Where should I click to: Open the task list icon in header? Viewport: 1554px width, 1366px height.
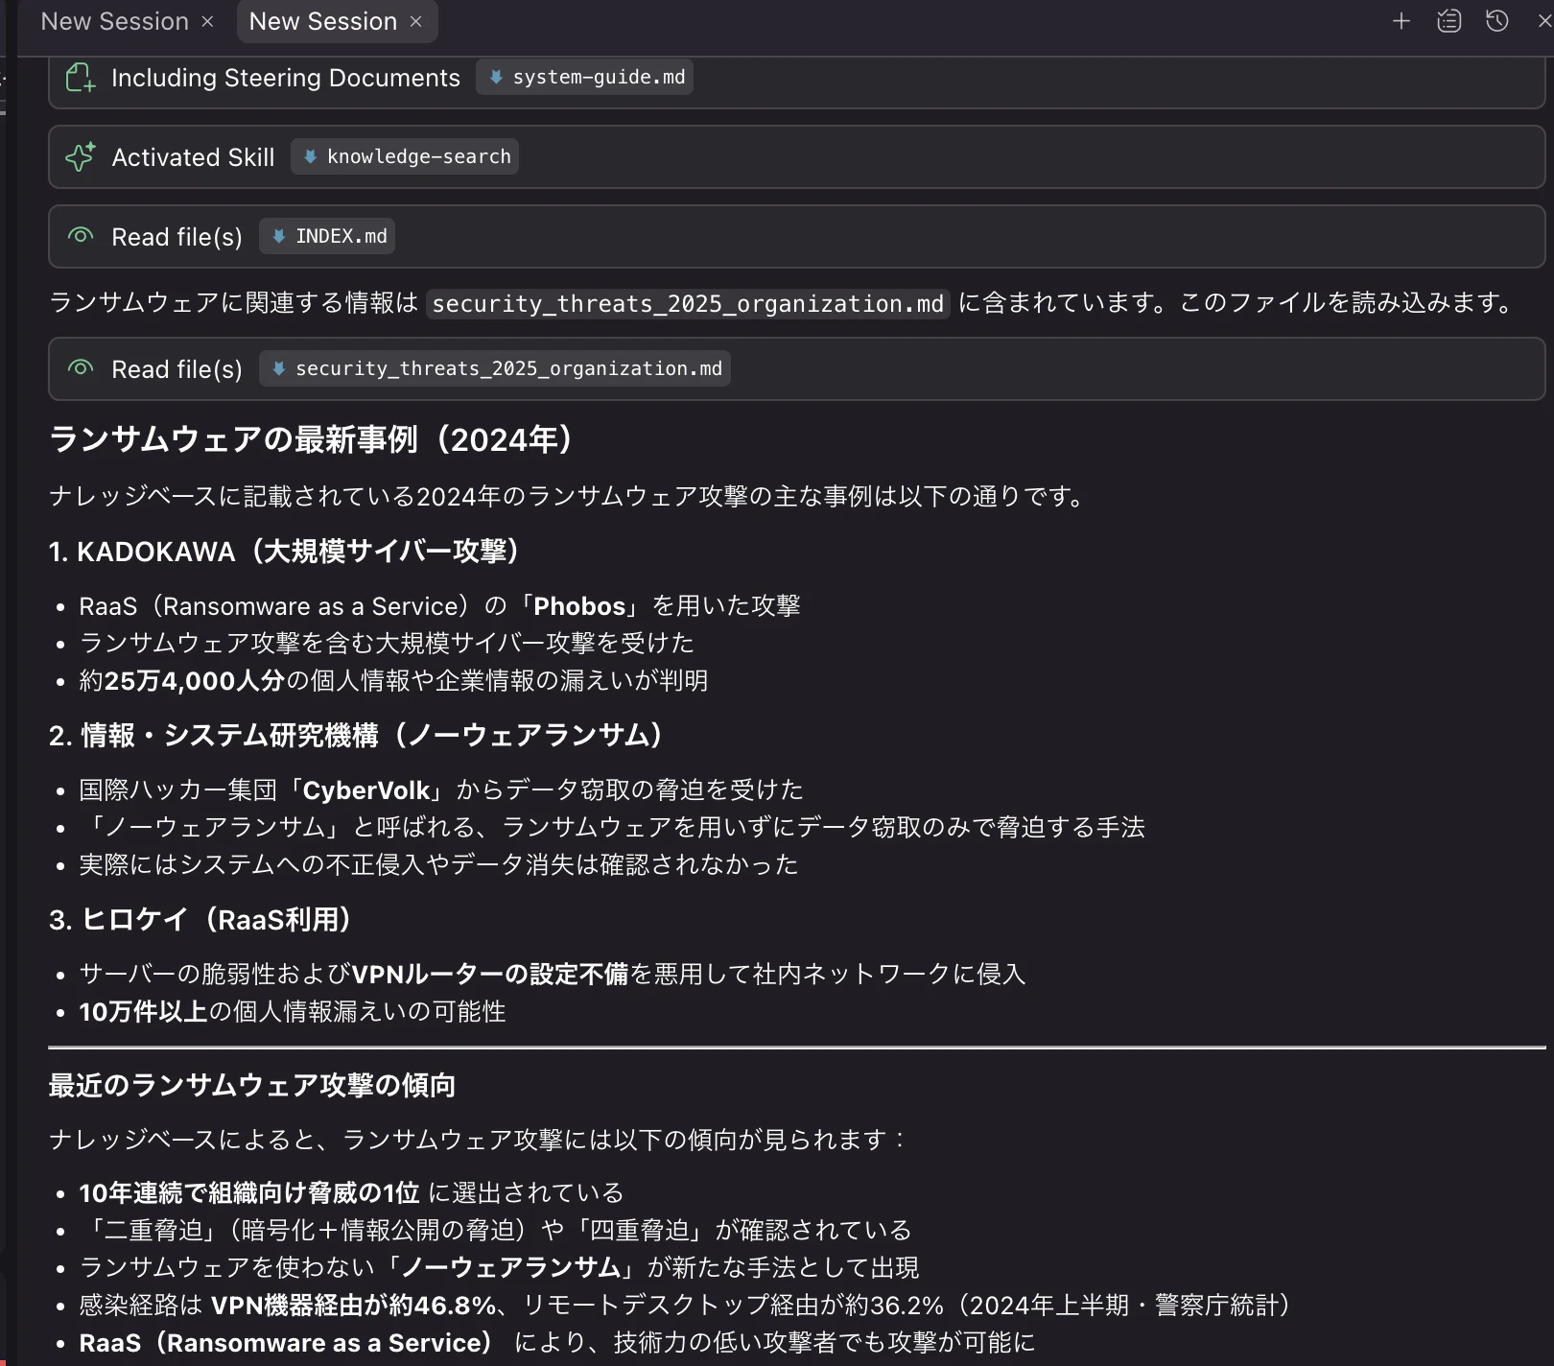(x=1449, y=21)
